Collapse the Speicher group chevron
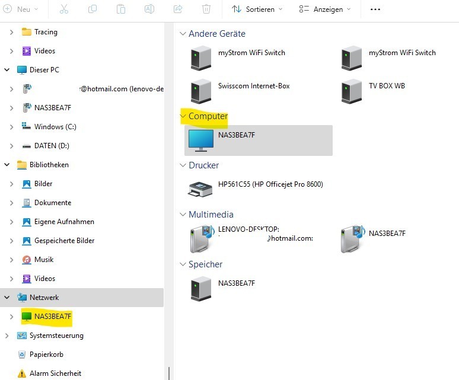Viewport: 459px width, 380px height. [183, 264]
